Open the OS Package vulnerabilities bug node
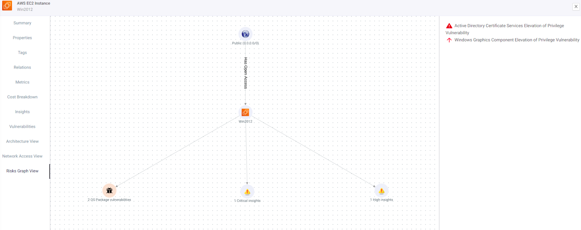The image size is (581, 230). click(109, 190)
